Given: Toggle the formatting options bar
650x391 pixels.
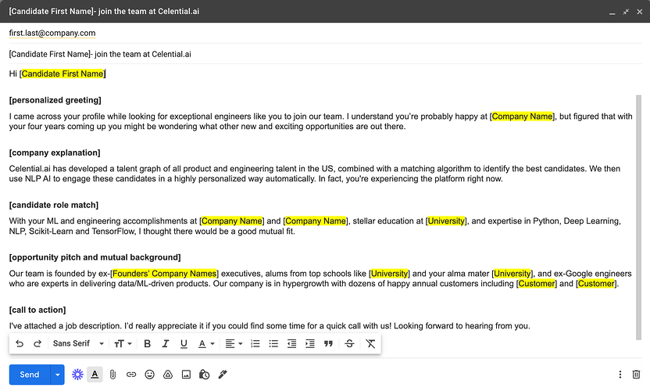Looking at the screenshot, I should (95, 375).
